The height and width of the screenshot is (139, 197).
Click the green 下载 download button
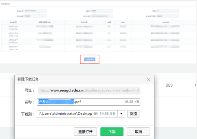112,132
